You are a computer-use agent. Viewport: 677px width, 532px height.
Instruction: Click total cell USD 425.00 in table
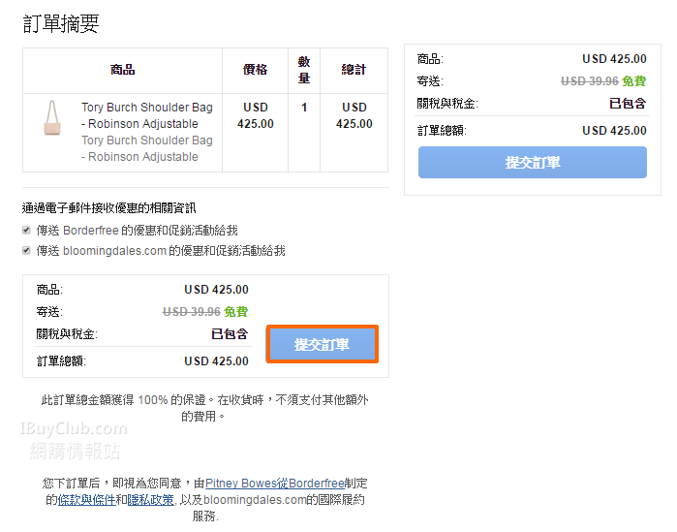[x=354, y=115]
